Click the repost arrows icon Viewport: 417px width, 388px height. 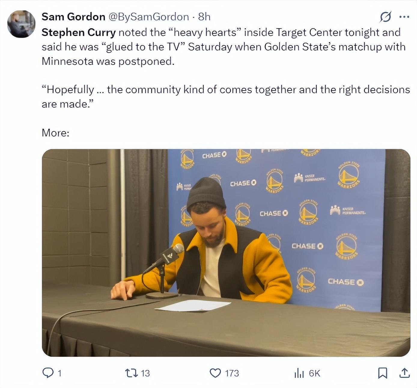click(131, 373)
